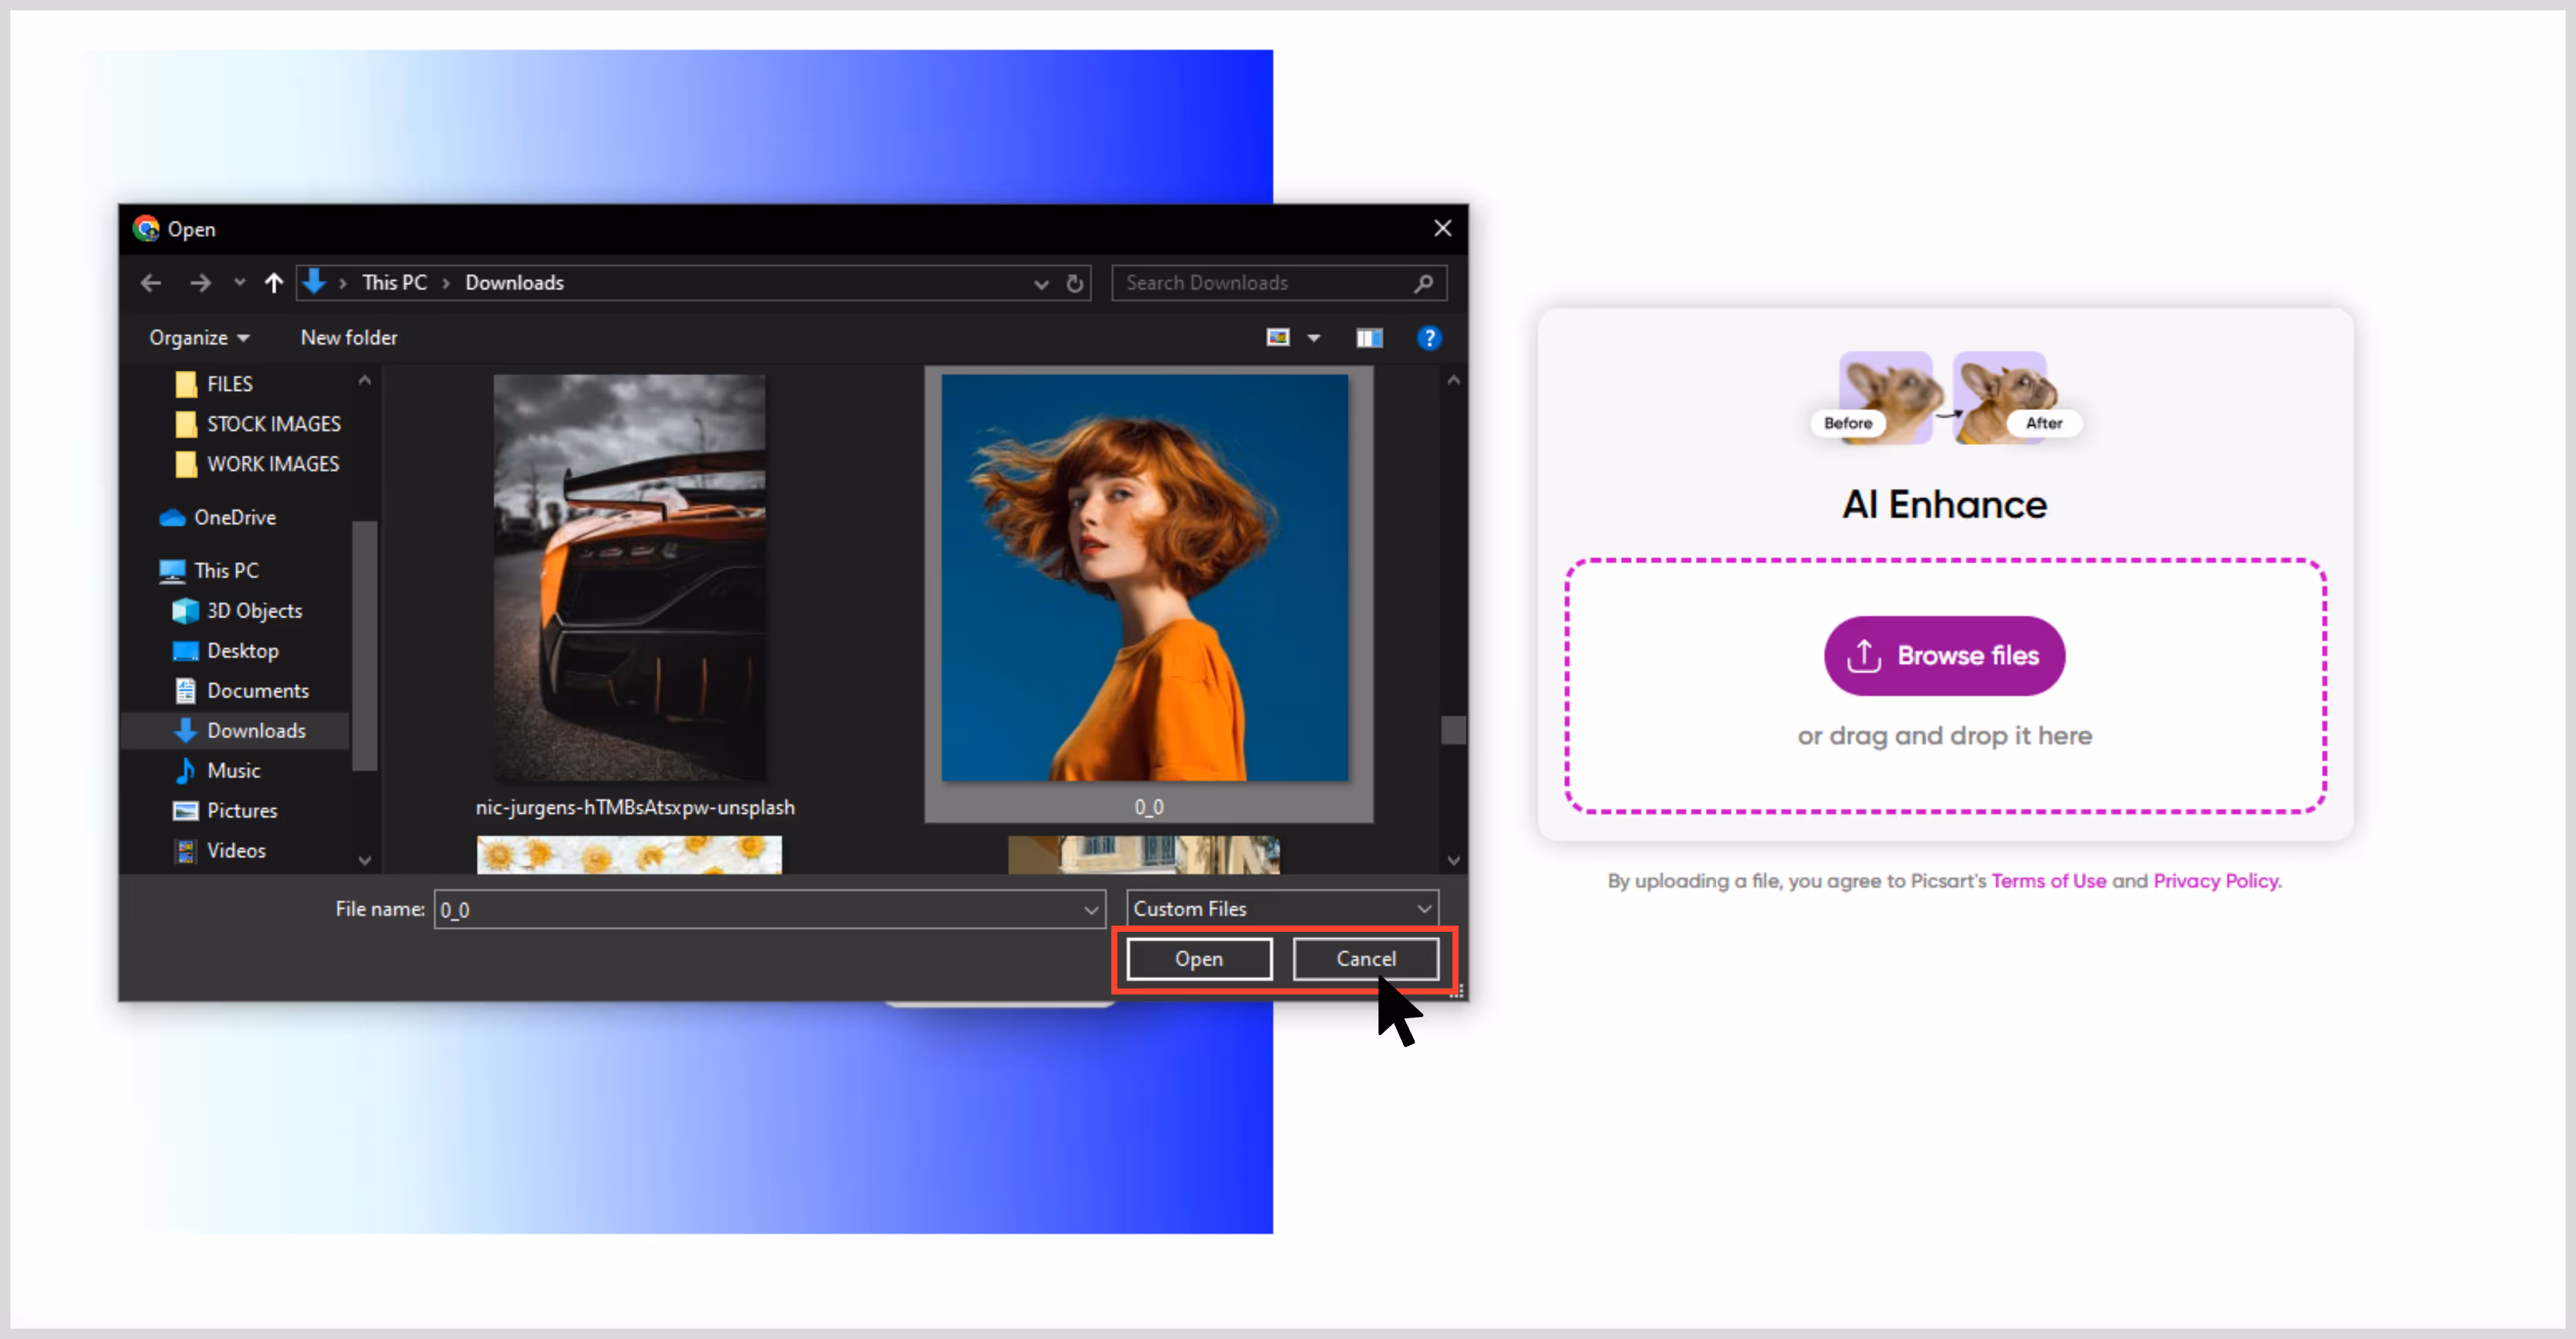Click the 0_0 file name label
This screenshot has height=1339, width=2576.
1148,808
